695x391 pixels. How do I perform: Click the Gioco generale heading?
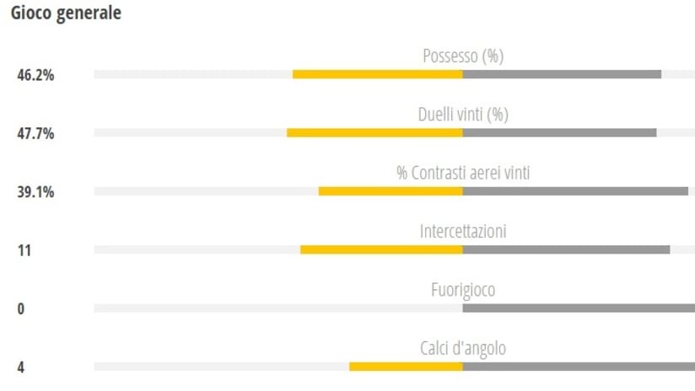66,14
